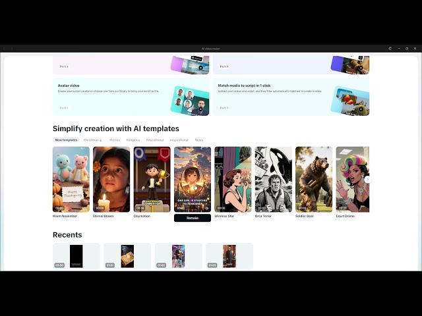Click Try it under Match media to script
Viewport: 422px width, 316px height.
click(224, 108)
